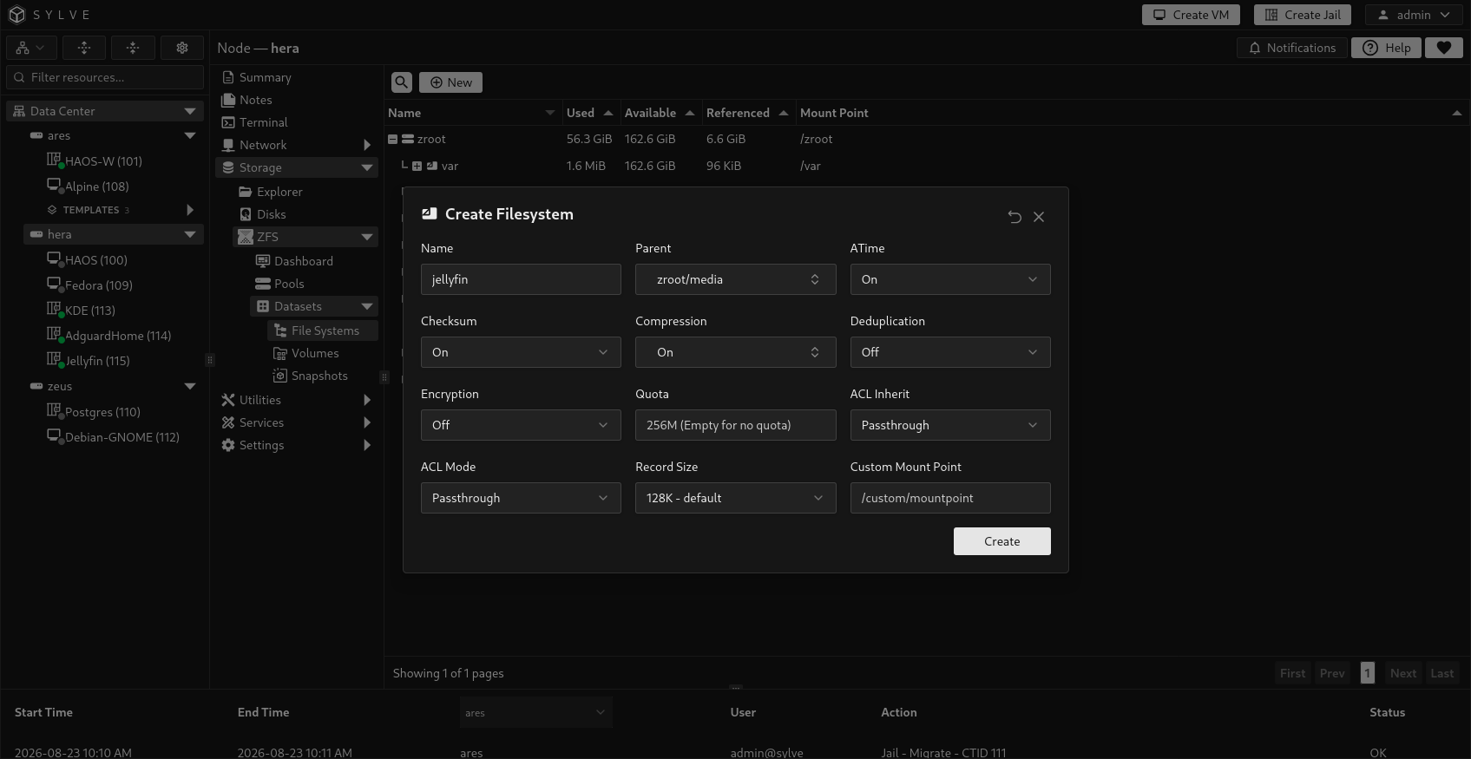Expand the Services menu
The height and width of the screenshot is (759, 1471).
click(x=296, y=422)
